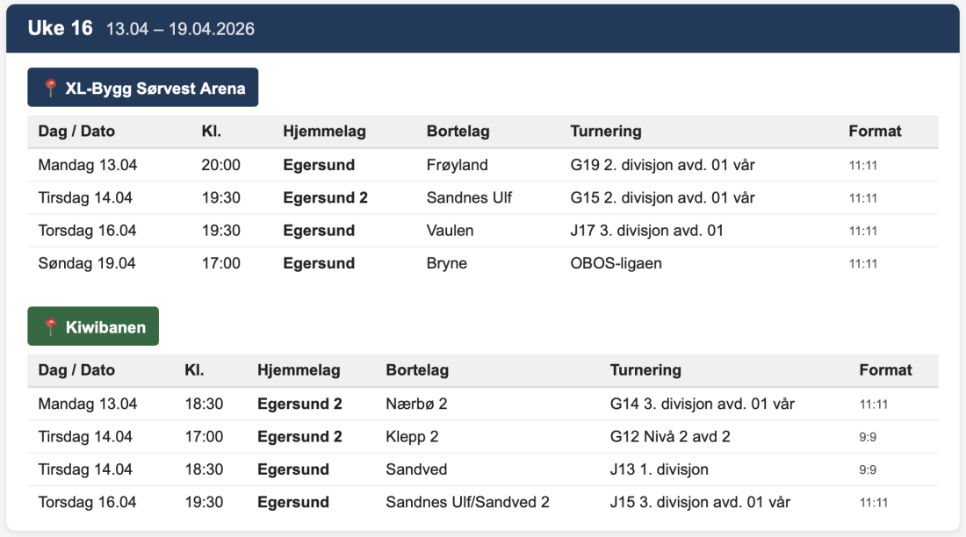Open G19 2. divisjon avd. 01 vår
This screenshot has height=537, width=966.
pyautogui.click(x=662, y=165)
